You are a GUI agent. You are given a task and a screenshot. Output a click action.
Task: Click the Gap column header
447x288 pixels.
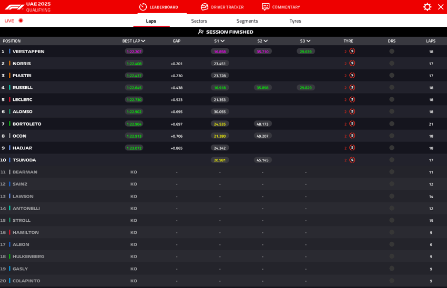(177, 41)
